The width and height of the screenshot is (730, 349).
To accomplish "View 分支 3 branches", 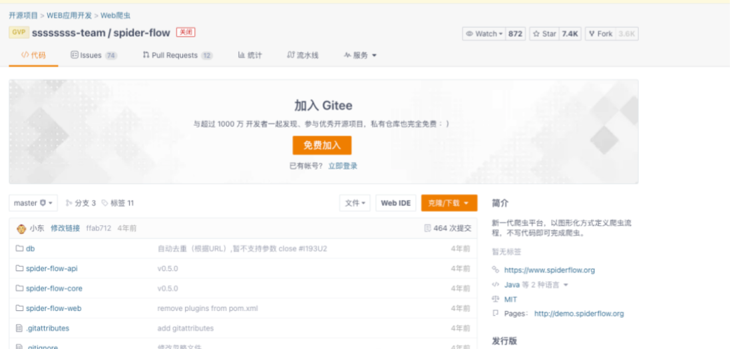I will point(81,203).
